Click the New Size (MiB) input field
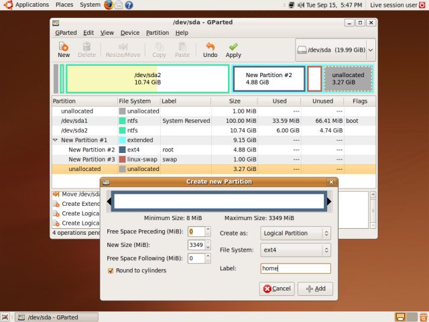This screenshot has width=429, height=322. click(x=196, y=245)
